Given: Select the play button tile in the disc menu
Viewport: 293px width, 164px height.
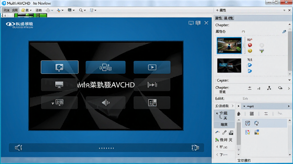Looking at the screenshot, I should (152, 67).
